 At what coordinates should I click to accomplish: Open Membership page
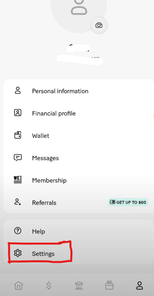[x=79, y=180]
